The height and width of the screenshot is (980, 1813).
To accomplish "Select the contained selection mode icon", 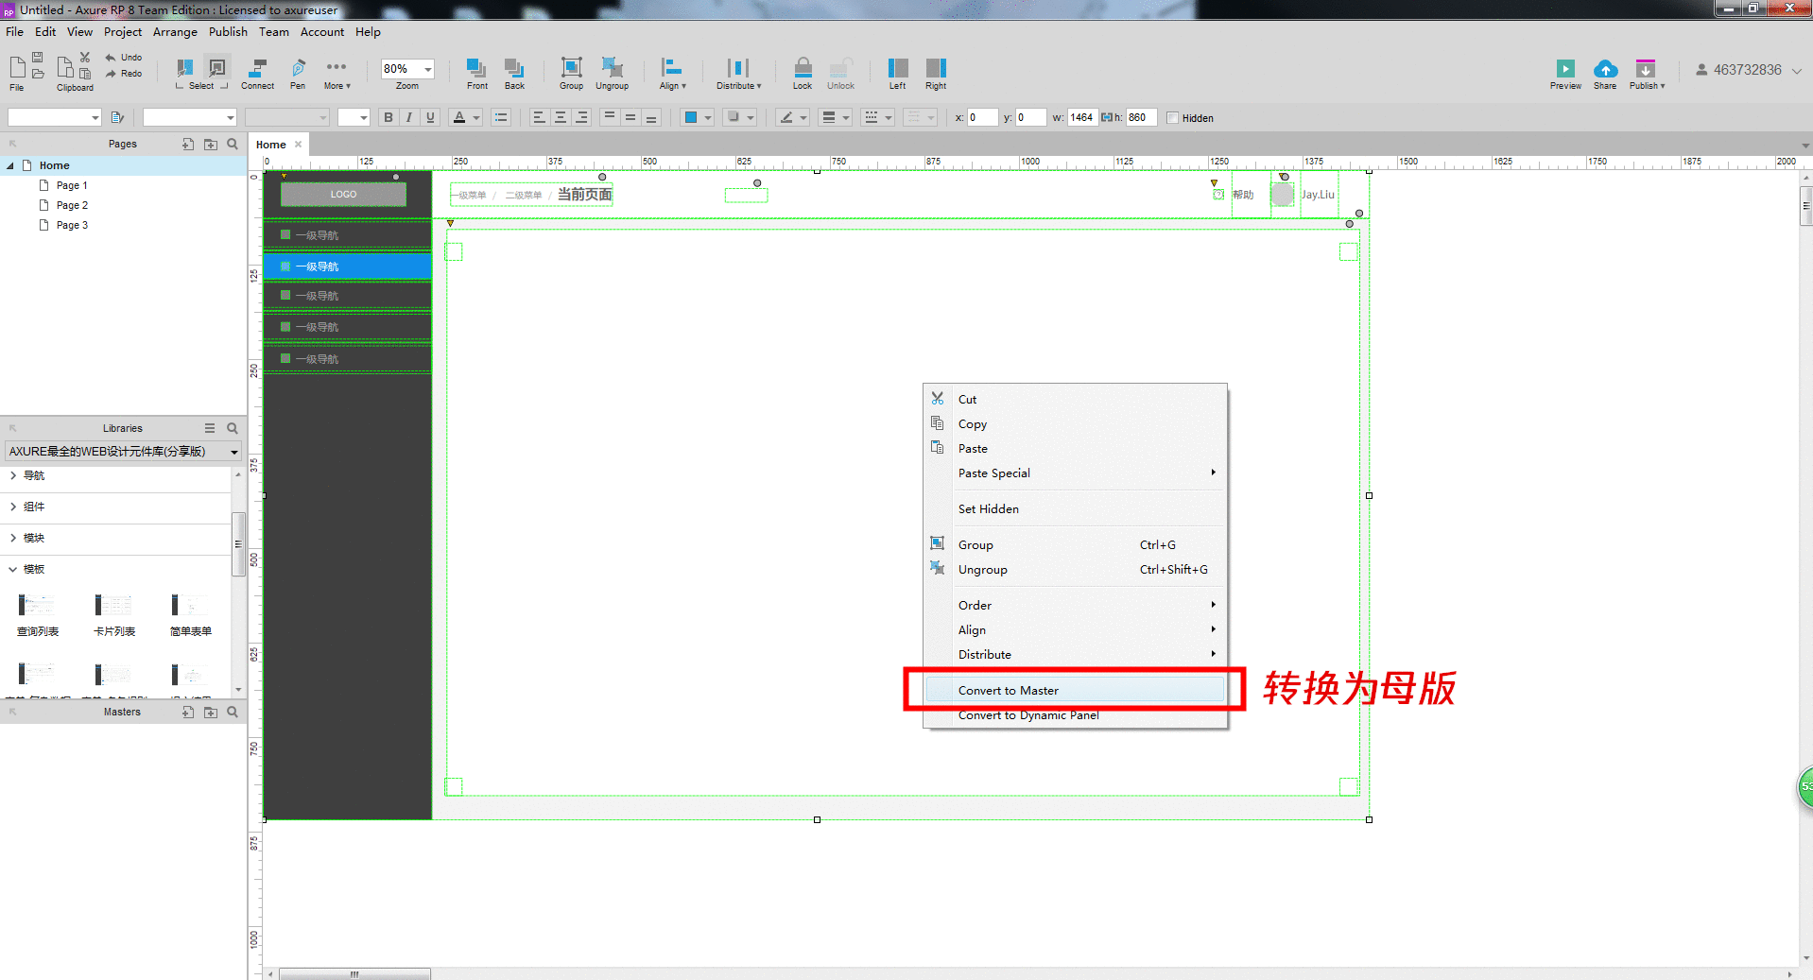I will pyautogui.click(x=216, y=68).
